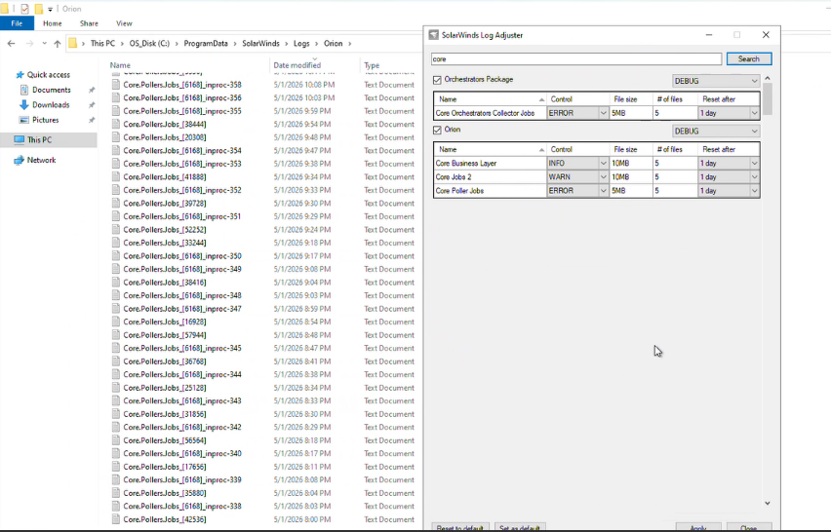Select file icon of Core.Pollers.Jobs_[39728]
Screen dimensions: 831x532
[115, 204]
